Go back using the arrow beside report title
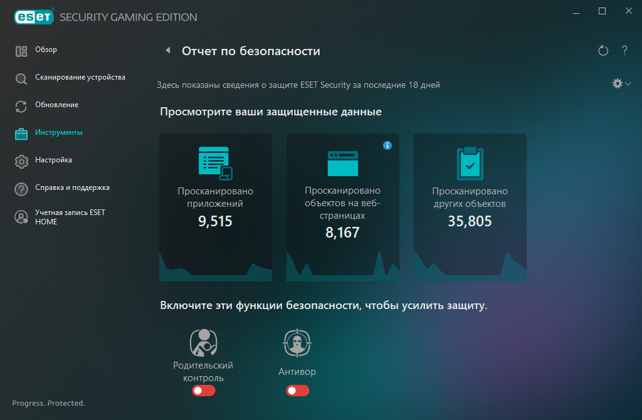642x420 pixels. 168,50
